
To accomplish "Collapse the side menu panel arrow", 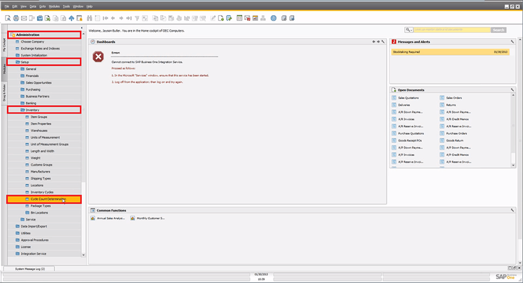I will (x=82, y=28).
